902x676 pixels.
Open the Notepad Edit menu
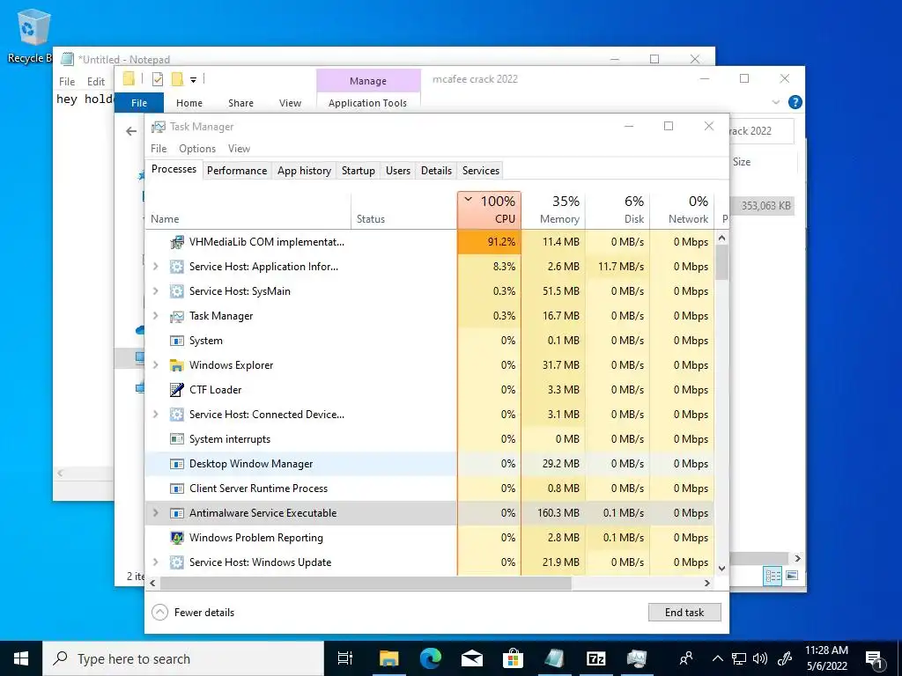[x=95, y=82]
